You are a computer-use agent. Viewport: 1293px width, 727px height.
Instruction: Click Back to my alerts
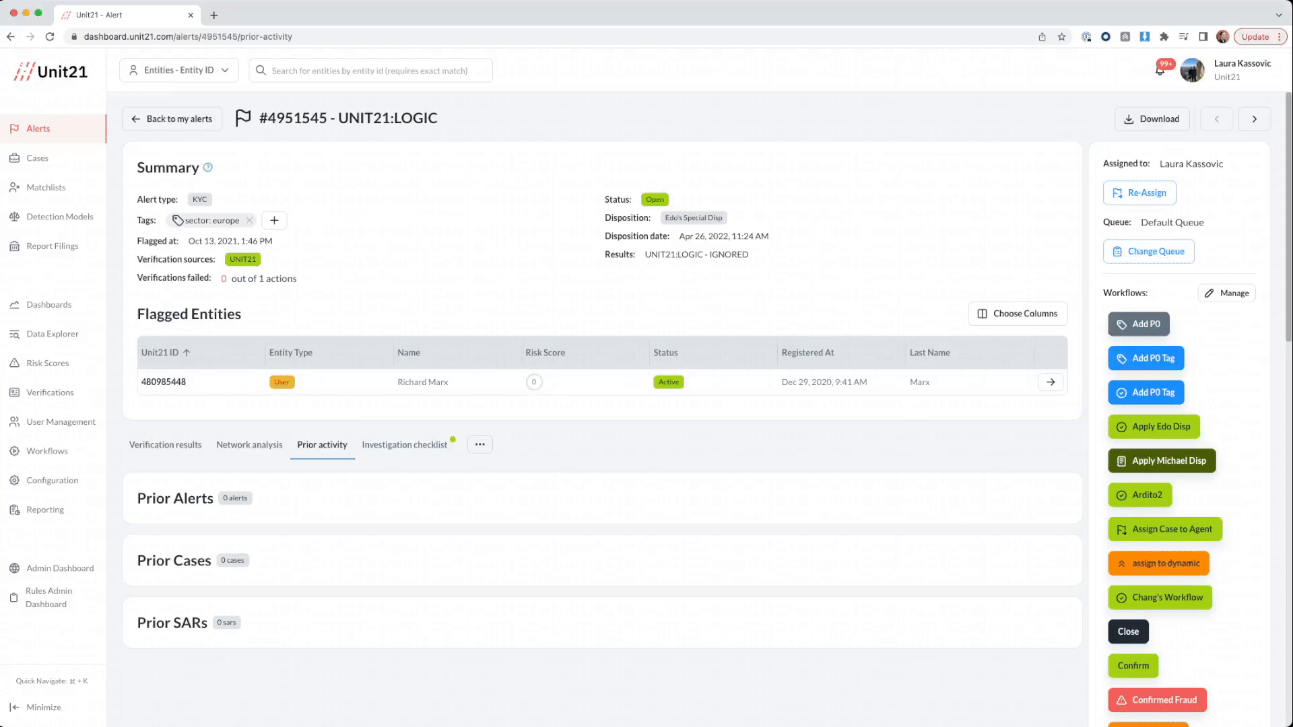pos(172,119)
